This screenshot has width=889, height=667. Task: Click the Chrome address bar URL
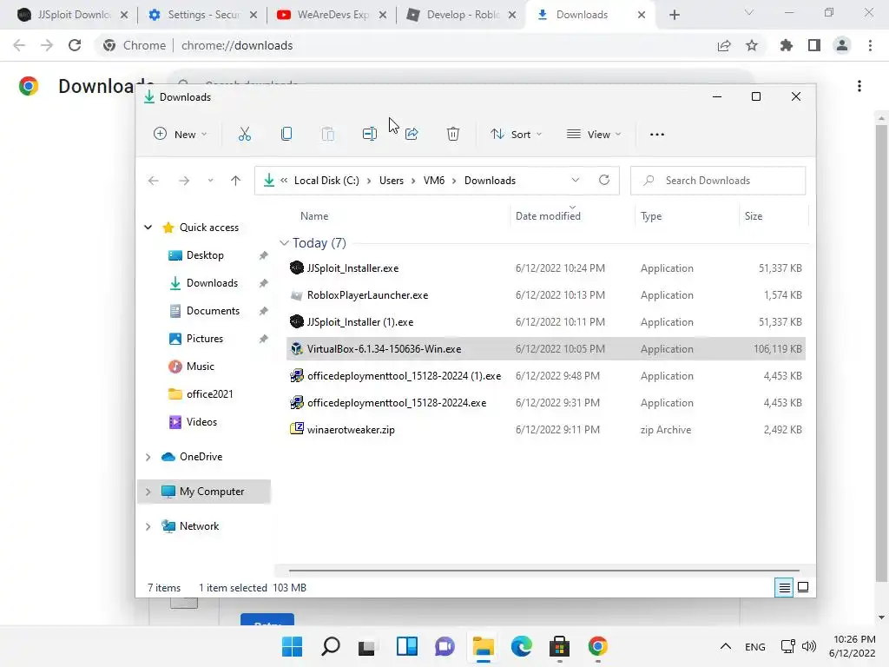click(237, 45)
